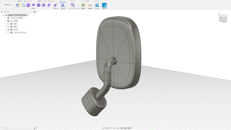
Task: Collapse the beetle_tutorial root tree node
Action: click(x=3, y=15)
